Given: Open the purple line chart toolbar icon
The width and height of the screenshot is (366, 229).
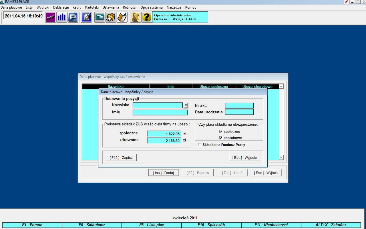Looking at the screenshot, I should pyautogui.click(x=51, y=17).
